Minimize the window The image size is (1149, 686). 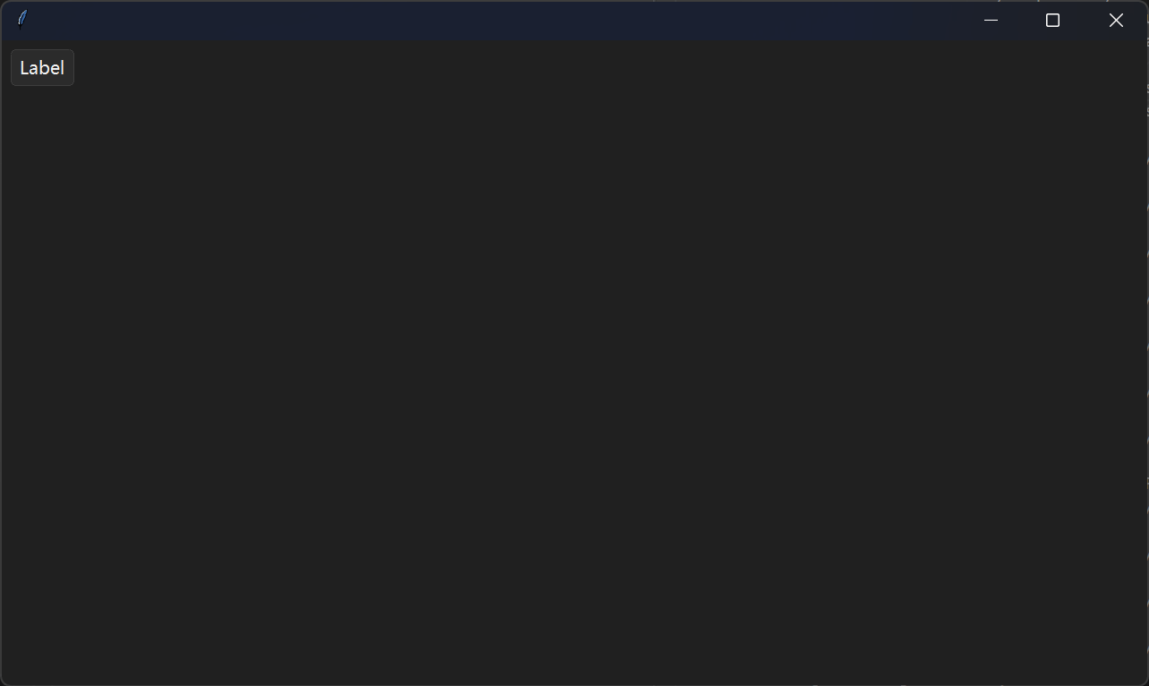coord(991,20)
